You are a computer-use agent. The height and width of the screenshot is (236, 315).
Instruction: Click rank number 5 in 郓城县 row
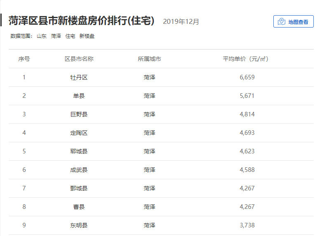tap(24, 151)
